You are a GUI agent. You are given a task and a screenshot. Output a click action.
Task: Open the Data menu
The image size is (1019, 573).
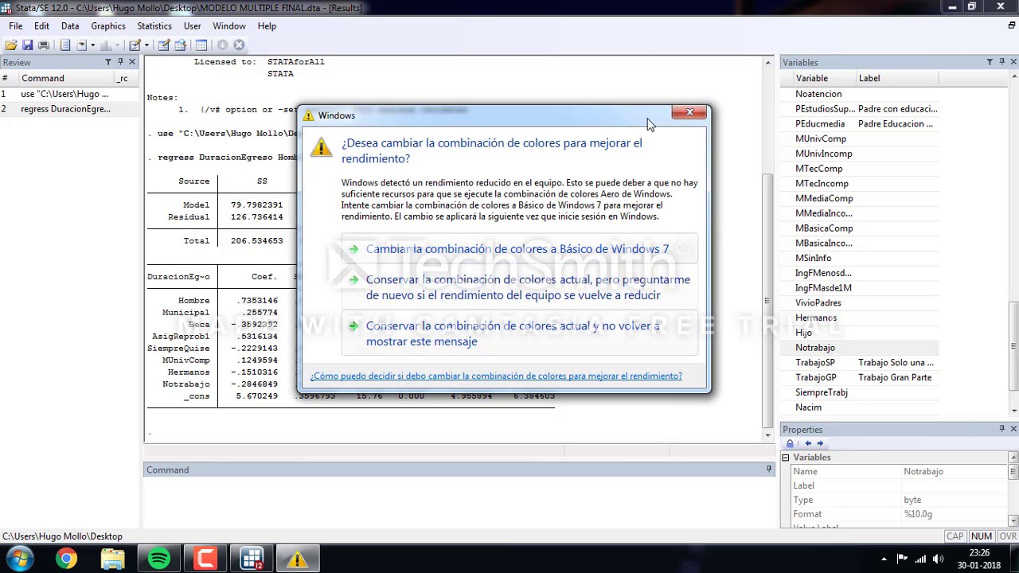70,25
